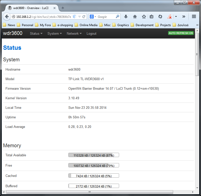Viewport: 201px width, 196px height.
Task: Click the Buffered memory progress bar
Action: click(93, 186)
